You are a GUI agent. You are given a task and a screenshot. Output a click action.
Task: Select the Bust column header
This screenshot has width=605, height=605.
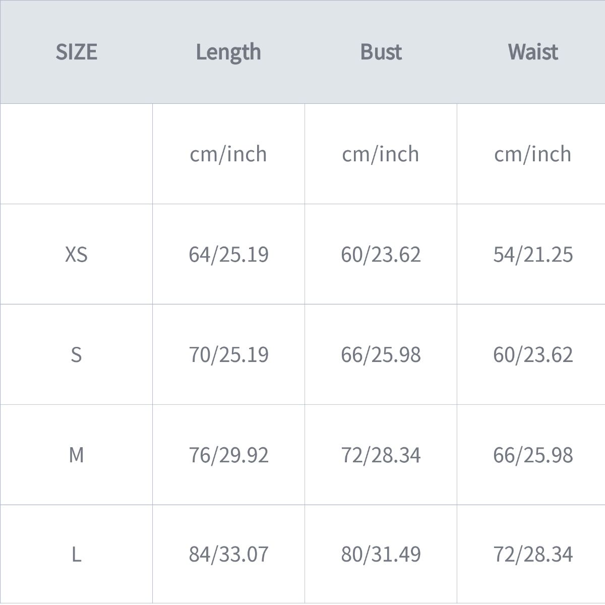[381, 52]
